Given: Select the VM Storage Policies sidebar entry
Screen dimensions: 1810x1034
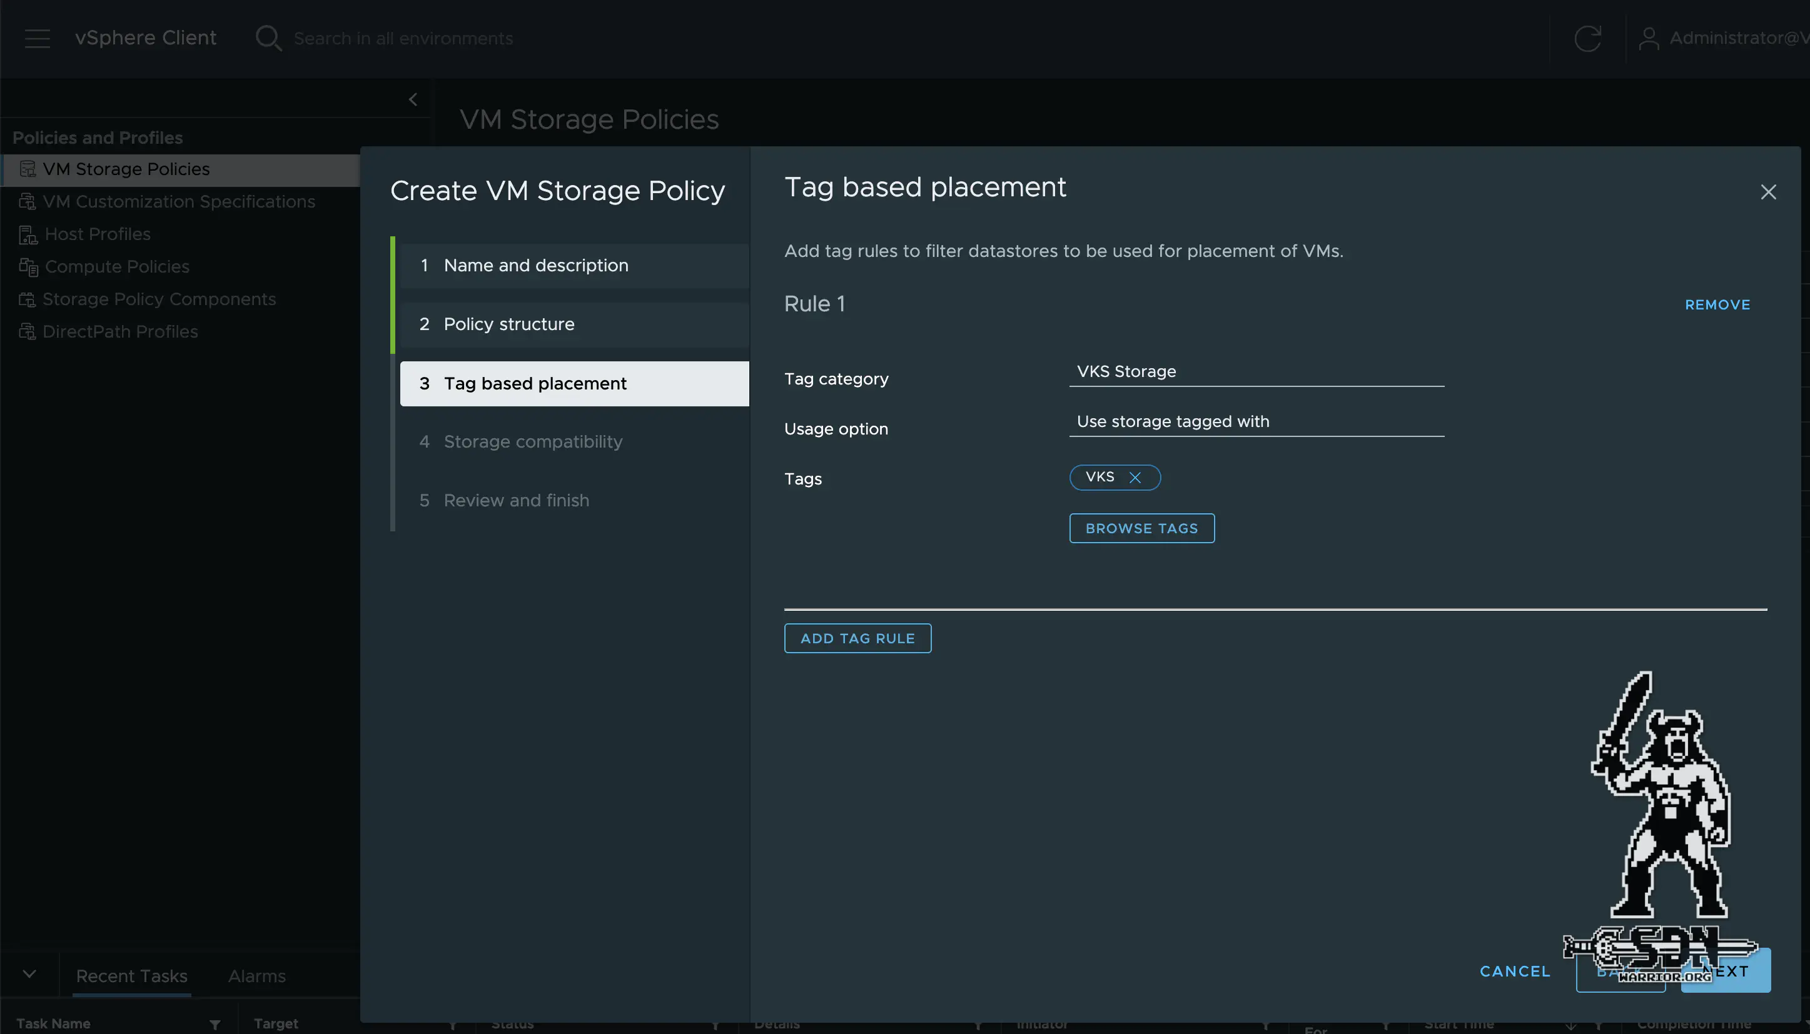Looking at the screenshot, I should [126, 169].
